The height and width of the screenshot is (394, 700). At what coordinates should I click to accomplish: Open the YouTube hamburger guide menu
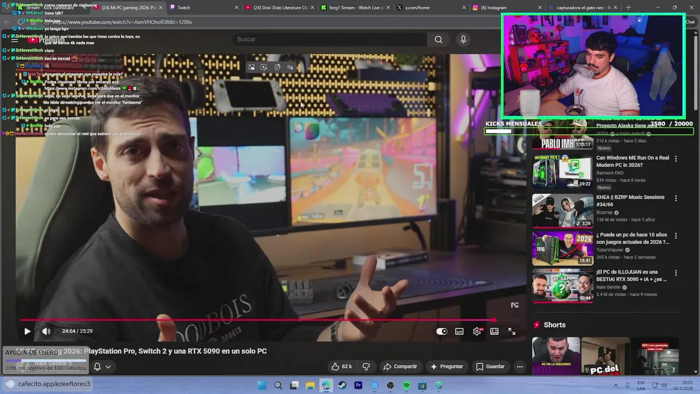(14, 40)
